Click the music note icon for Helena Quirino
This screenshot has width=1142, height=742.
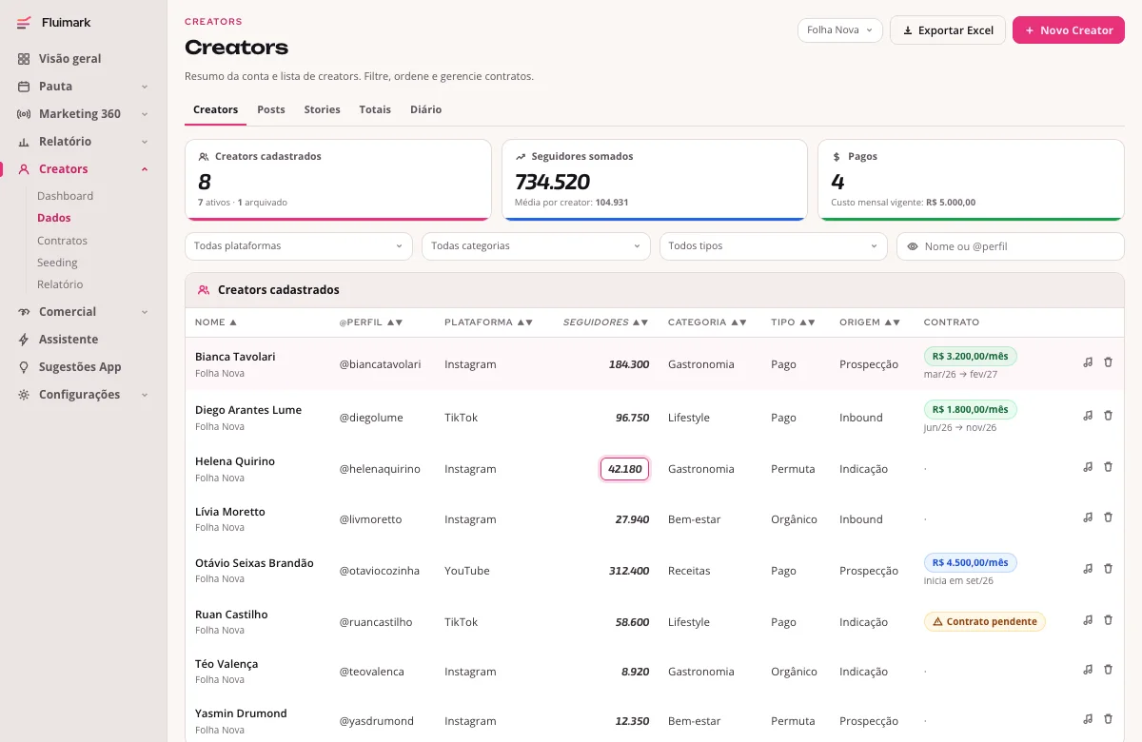pos(1088,467)
